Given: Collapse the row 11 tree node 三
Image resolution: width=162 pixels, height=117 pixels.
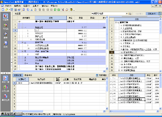Looking at the screenshot, I should click(x=22, y=52).
